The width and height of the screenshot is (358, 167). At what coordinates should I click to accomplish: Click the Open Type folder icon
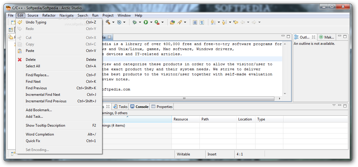[x=172, y=22]
